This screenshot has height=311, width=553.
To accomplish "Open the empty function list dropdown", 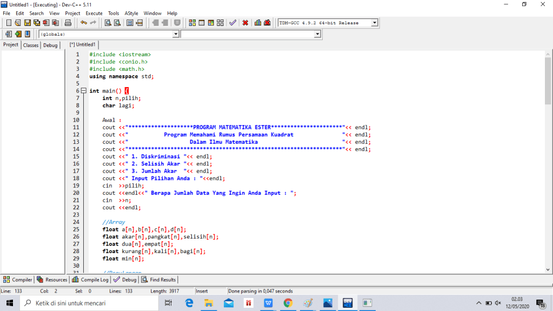I will click(317, 34).
